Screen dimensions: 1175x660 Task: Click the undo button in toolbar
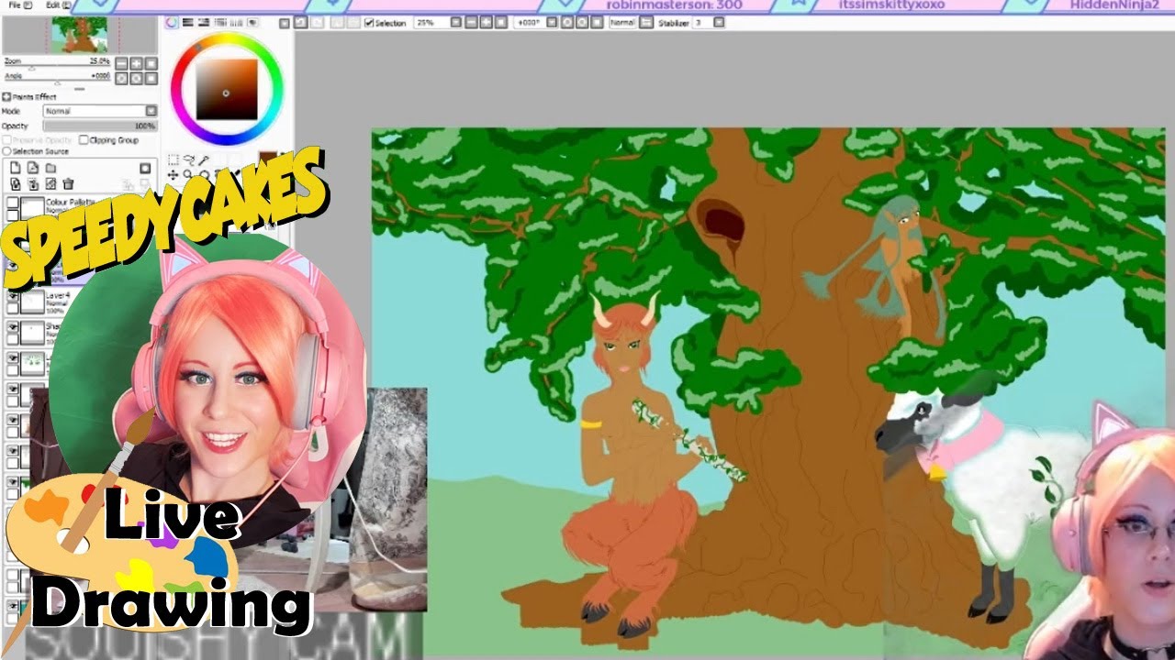300,23
